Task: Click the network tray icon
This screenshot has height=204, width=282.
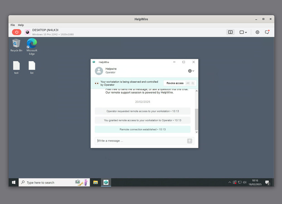Action: coord(240,182)
